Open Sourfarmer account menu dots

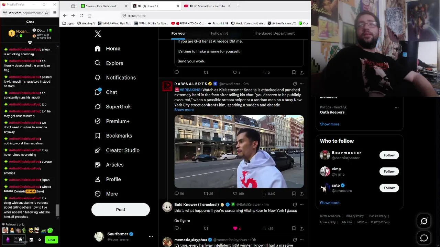151,236
